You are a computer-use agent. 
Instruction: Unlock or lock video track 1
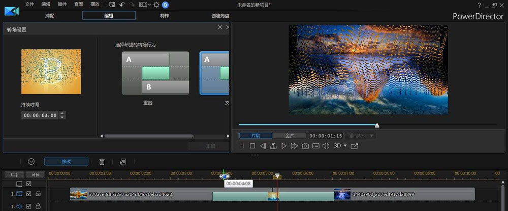click(38, 194)
